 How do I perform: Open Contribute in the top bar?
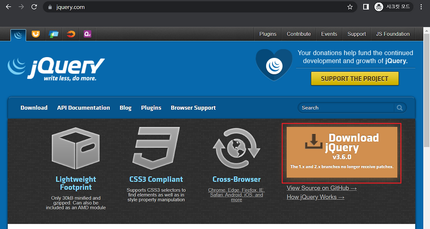point(299,34)
